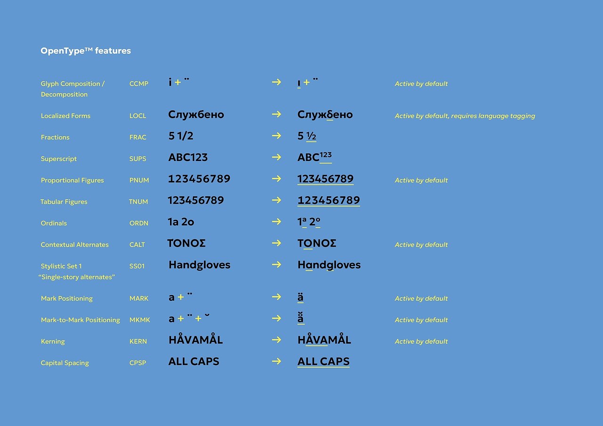Click the 'ä' result in Mark Positioning row
Viewport: 603px width, 426px height.
pyautogui.click(x=301, y=297)
